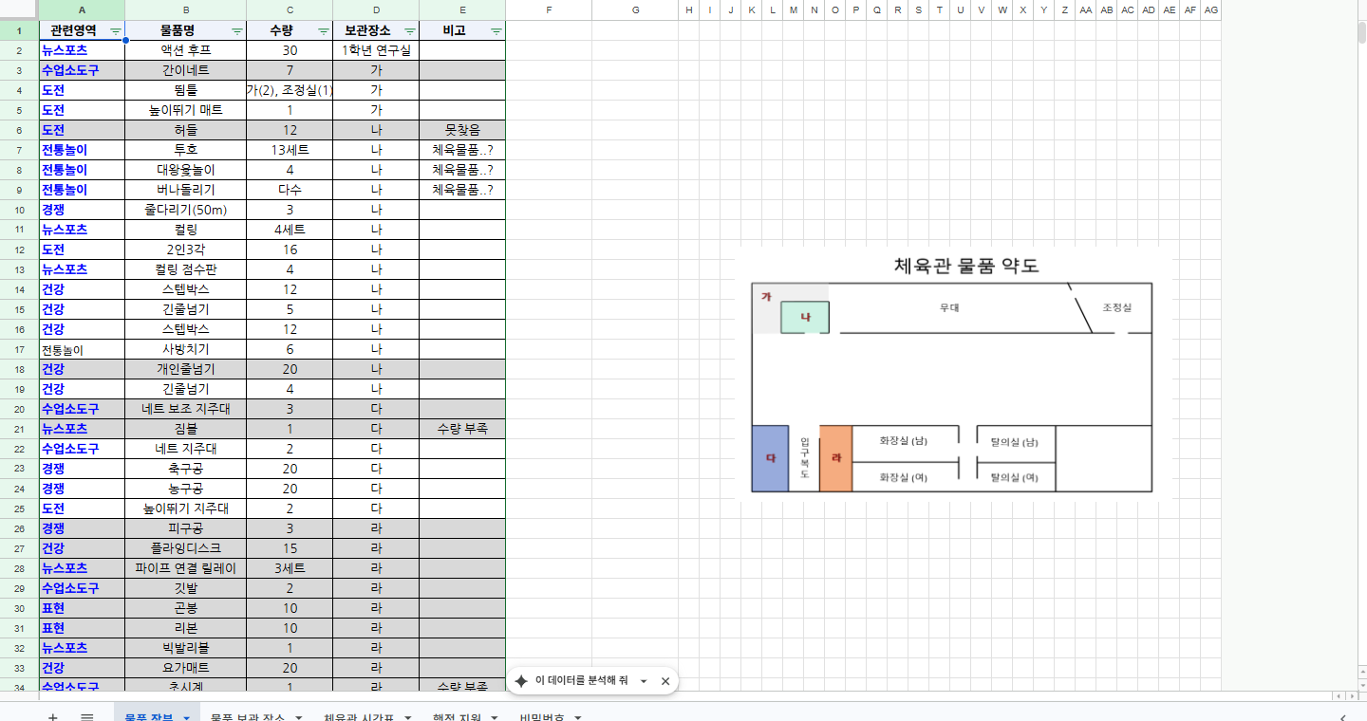1367x721 pixels.
Task: Click the horizontal scroll right arrow
Action: coord(1350,696)
